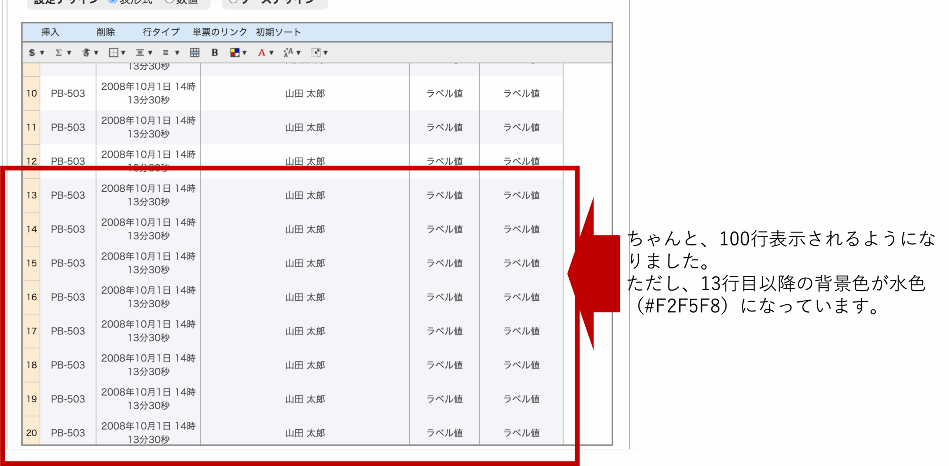Select row header number 17
The height and width of the screenshot is (466, 949).
[x=32, y=331]
